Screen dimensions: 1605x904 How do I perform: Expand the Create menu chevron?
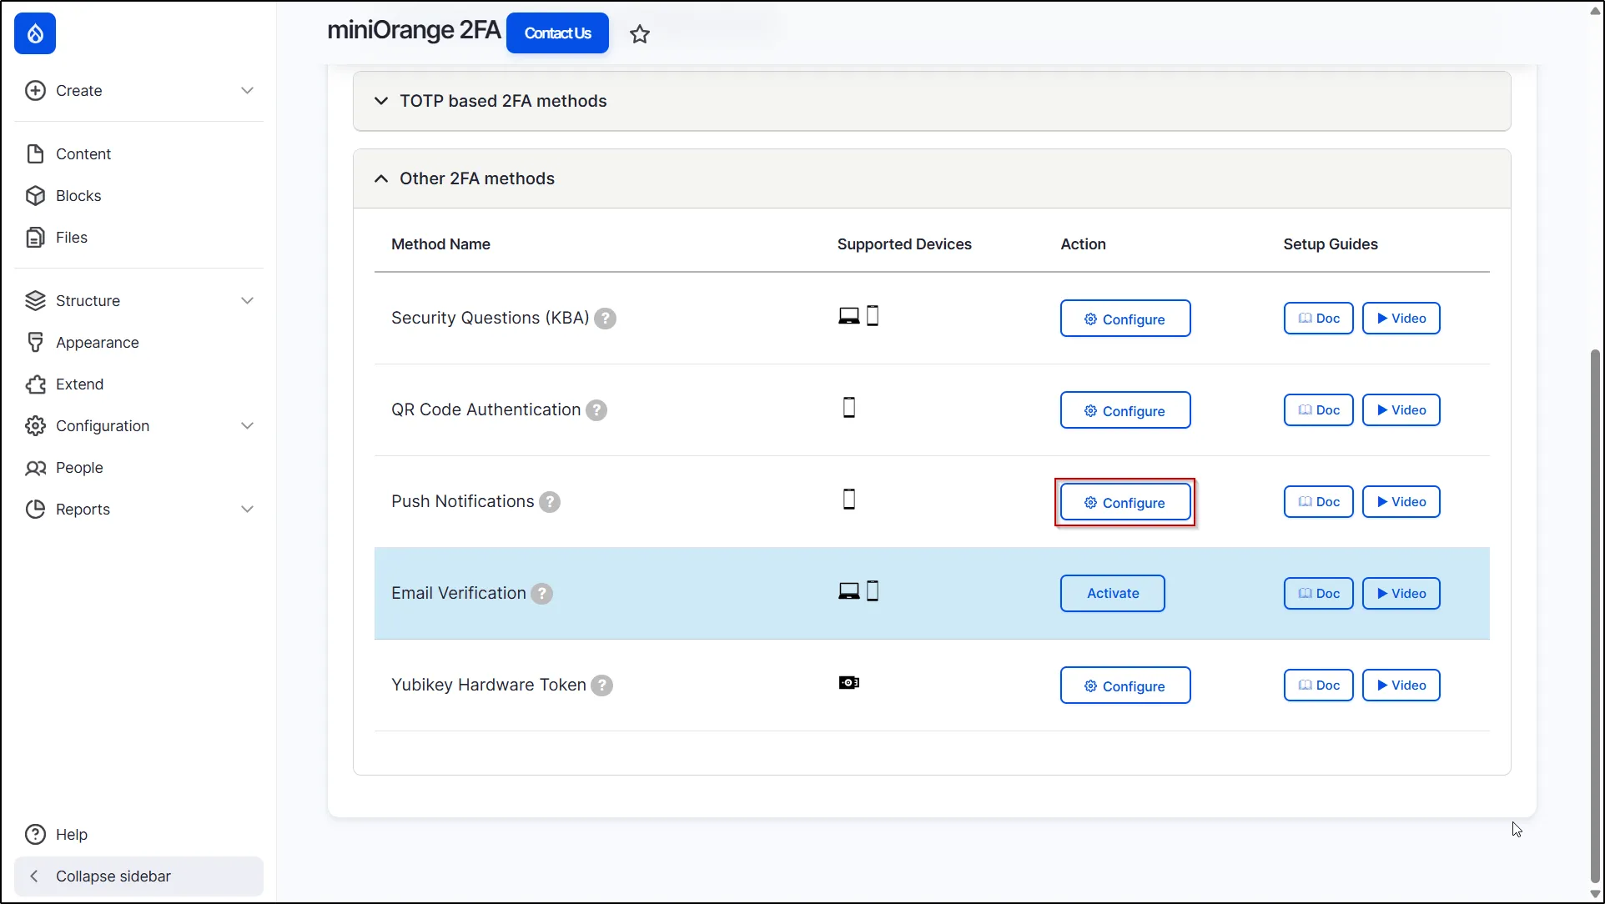tap(247, 91)
